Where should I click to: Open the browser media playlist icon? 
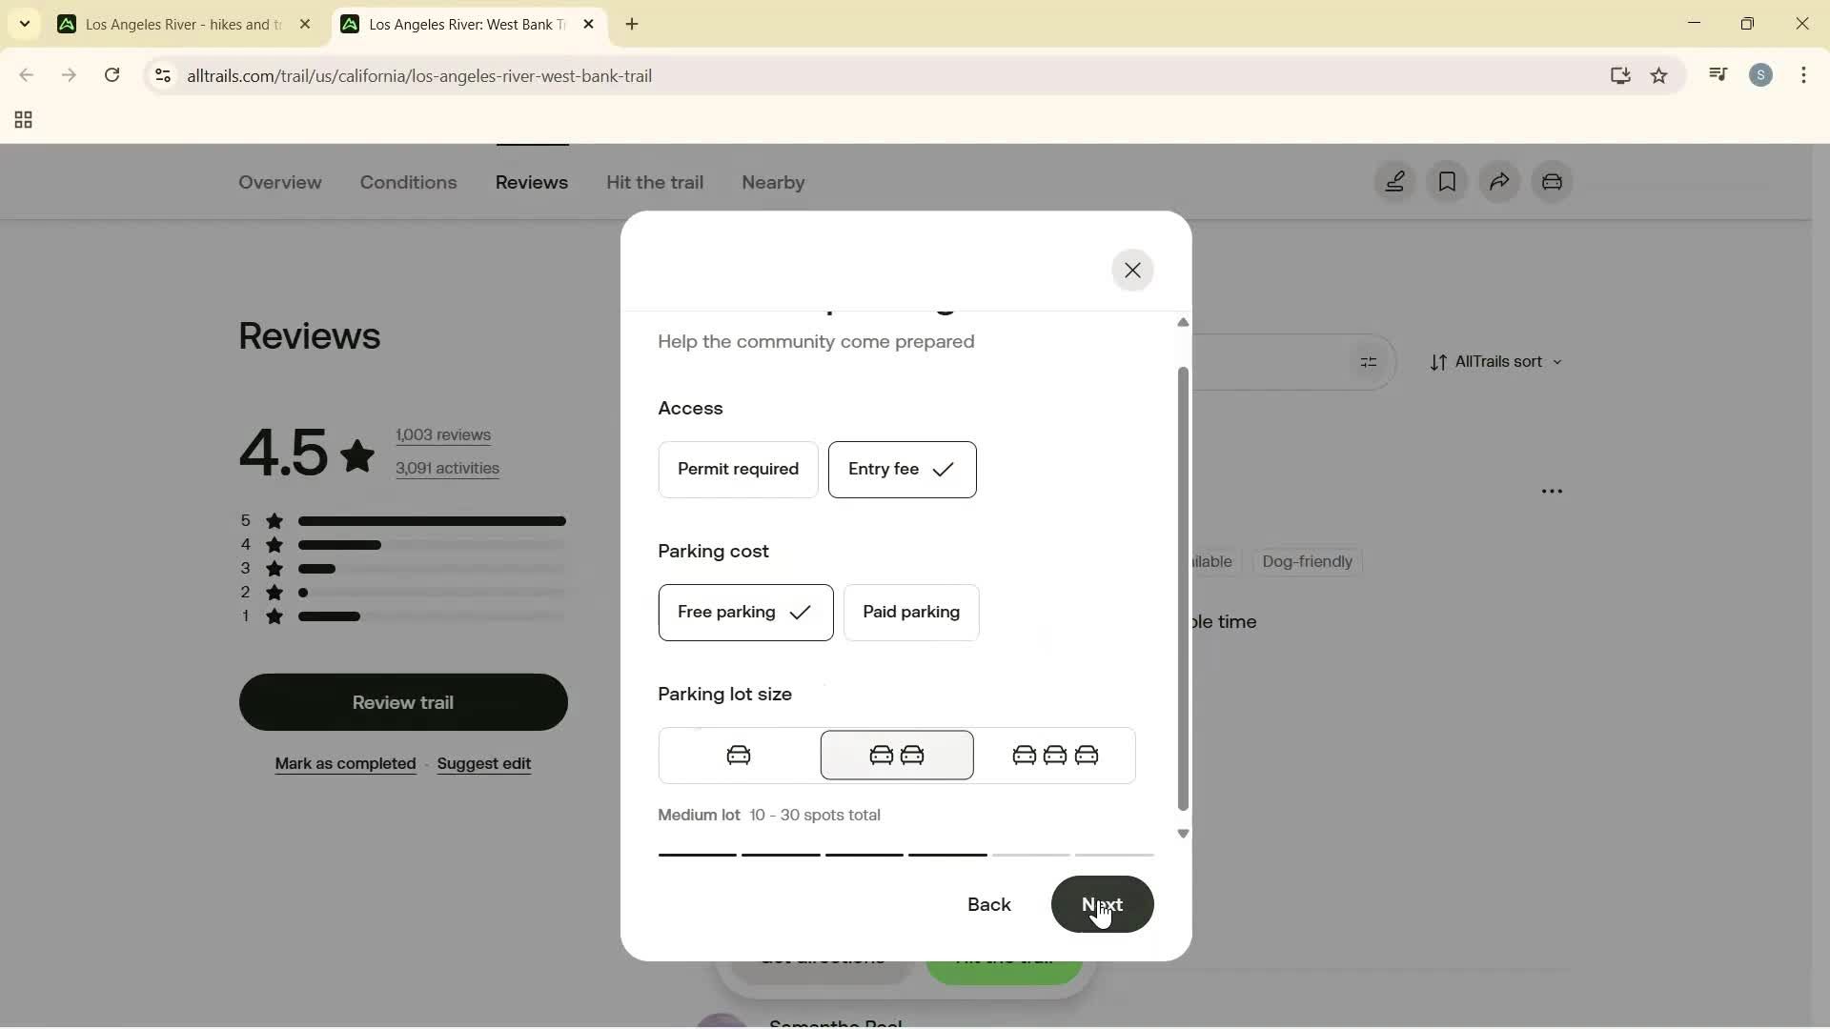click(1718, 74)
